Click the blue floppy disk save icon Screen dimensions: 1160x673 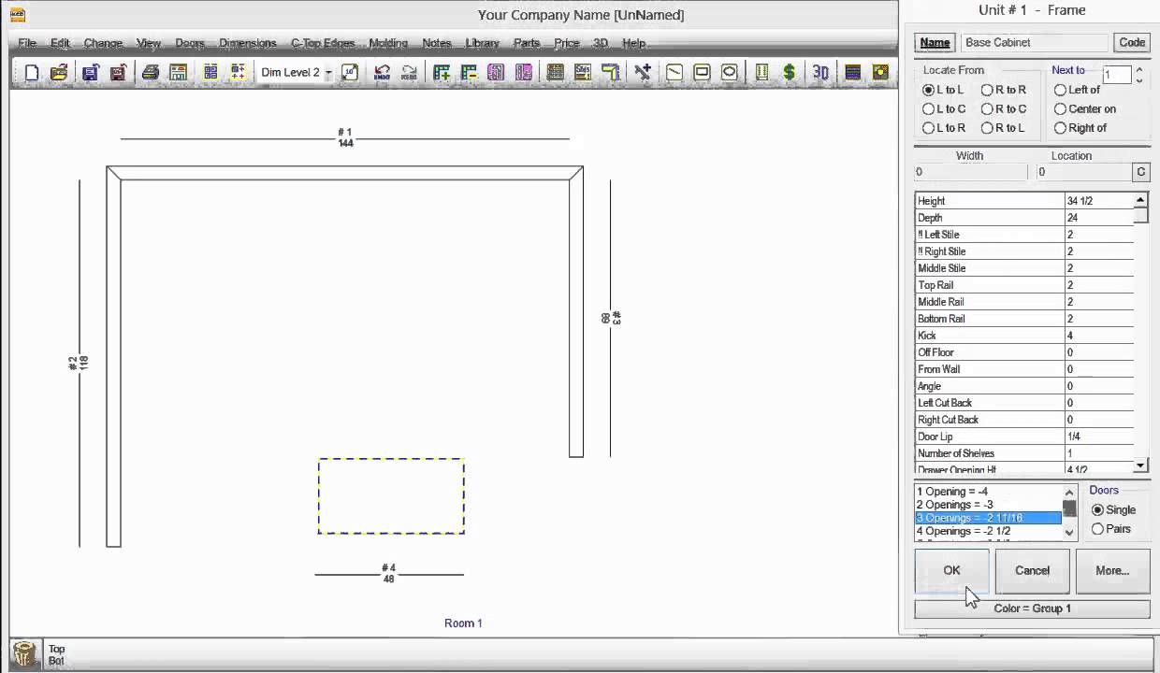pyautogui.click(x=91, y=72)
